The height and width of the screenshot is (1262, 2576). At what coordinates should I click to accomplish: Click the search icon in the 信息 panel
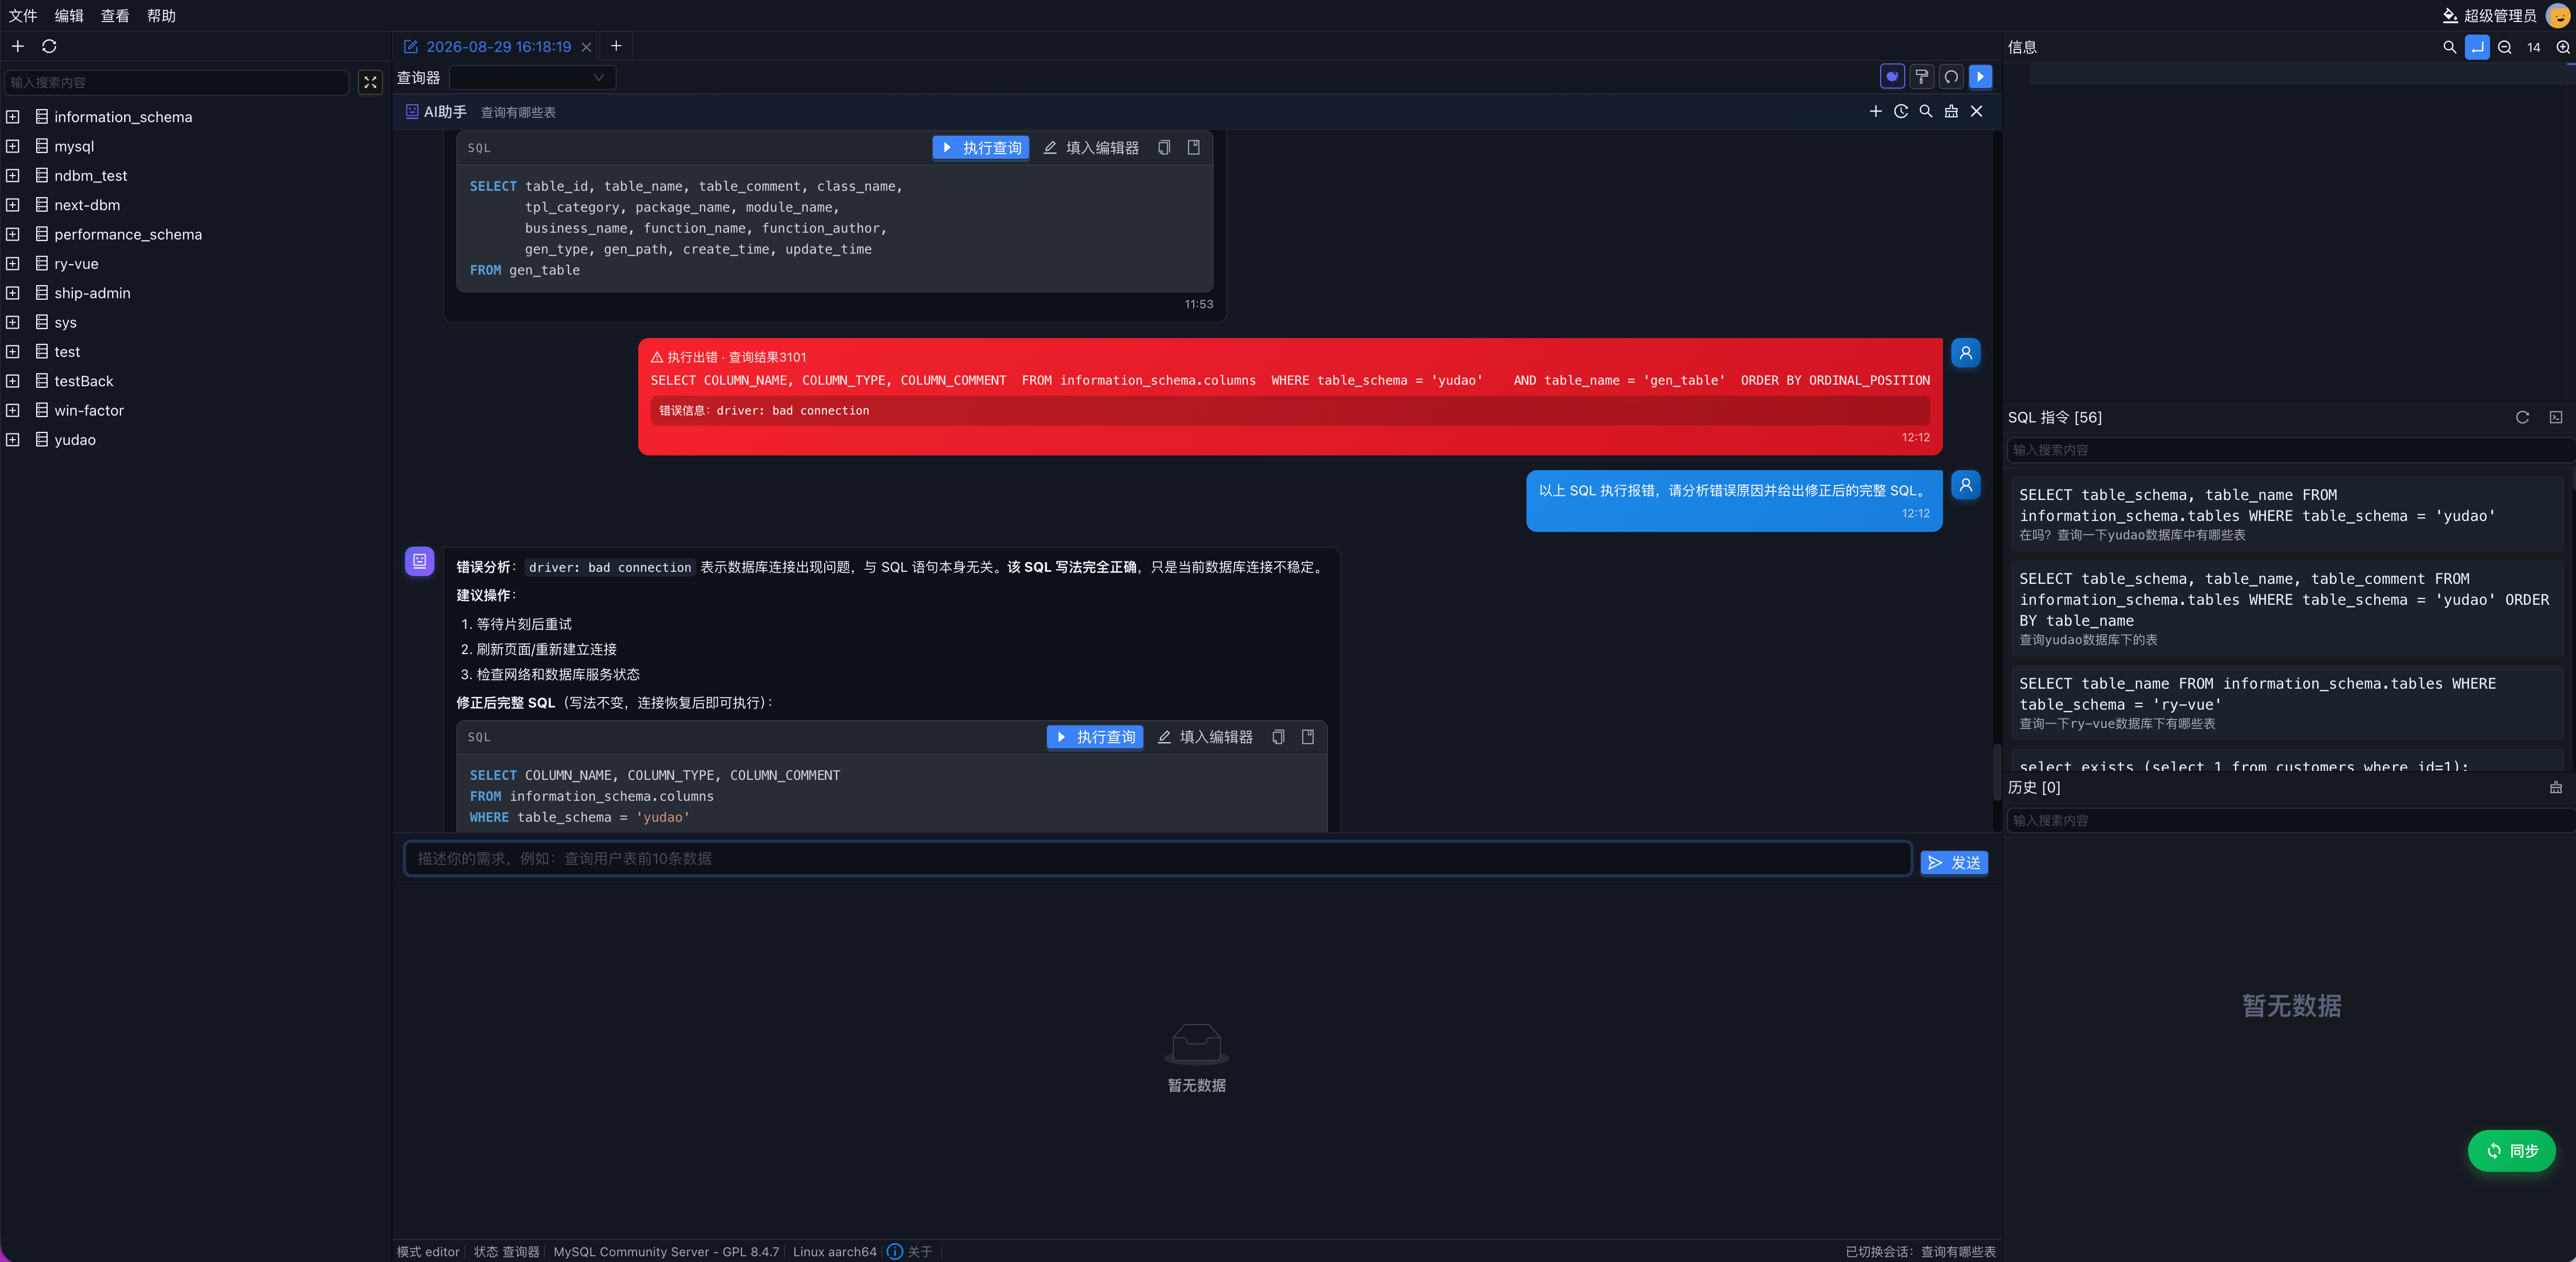(2449, 47)
